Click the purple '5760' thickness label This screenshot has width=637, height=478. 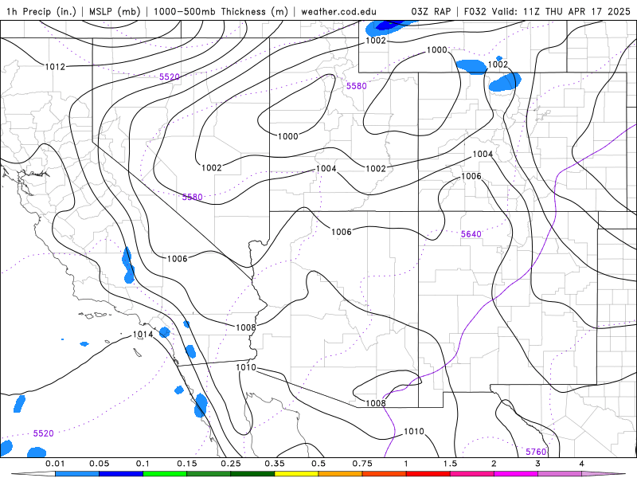(x=536, y=452)
